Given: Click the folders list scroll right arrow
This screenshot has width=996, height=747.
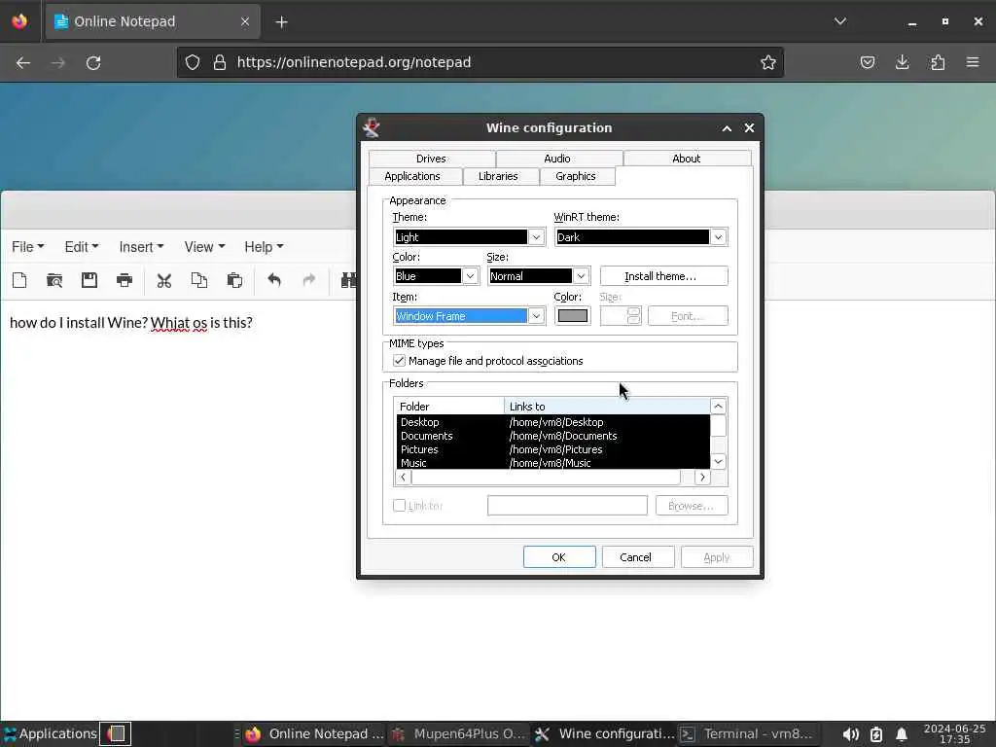Looking at the screenshot, I should click(x=702, y=477).
